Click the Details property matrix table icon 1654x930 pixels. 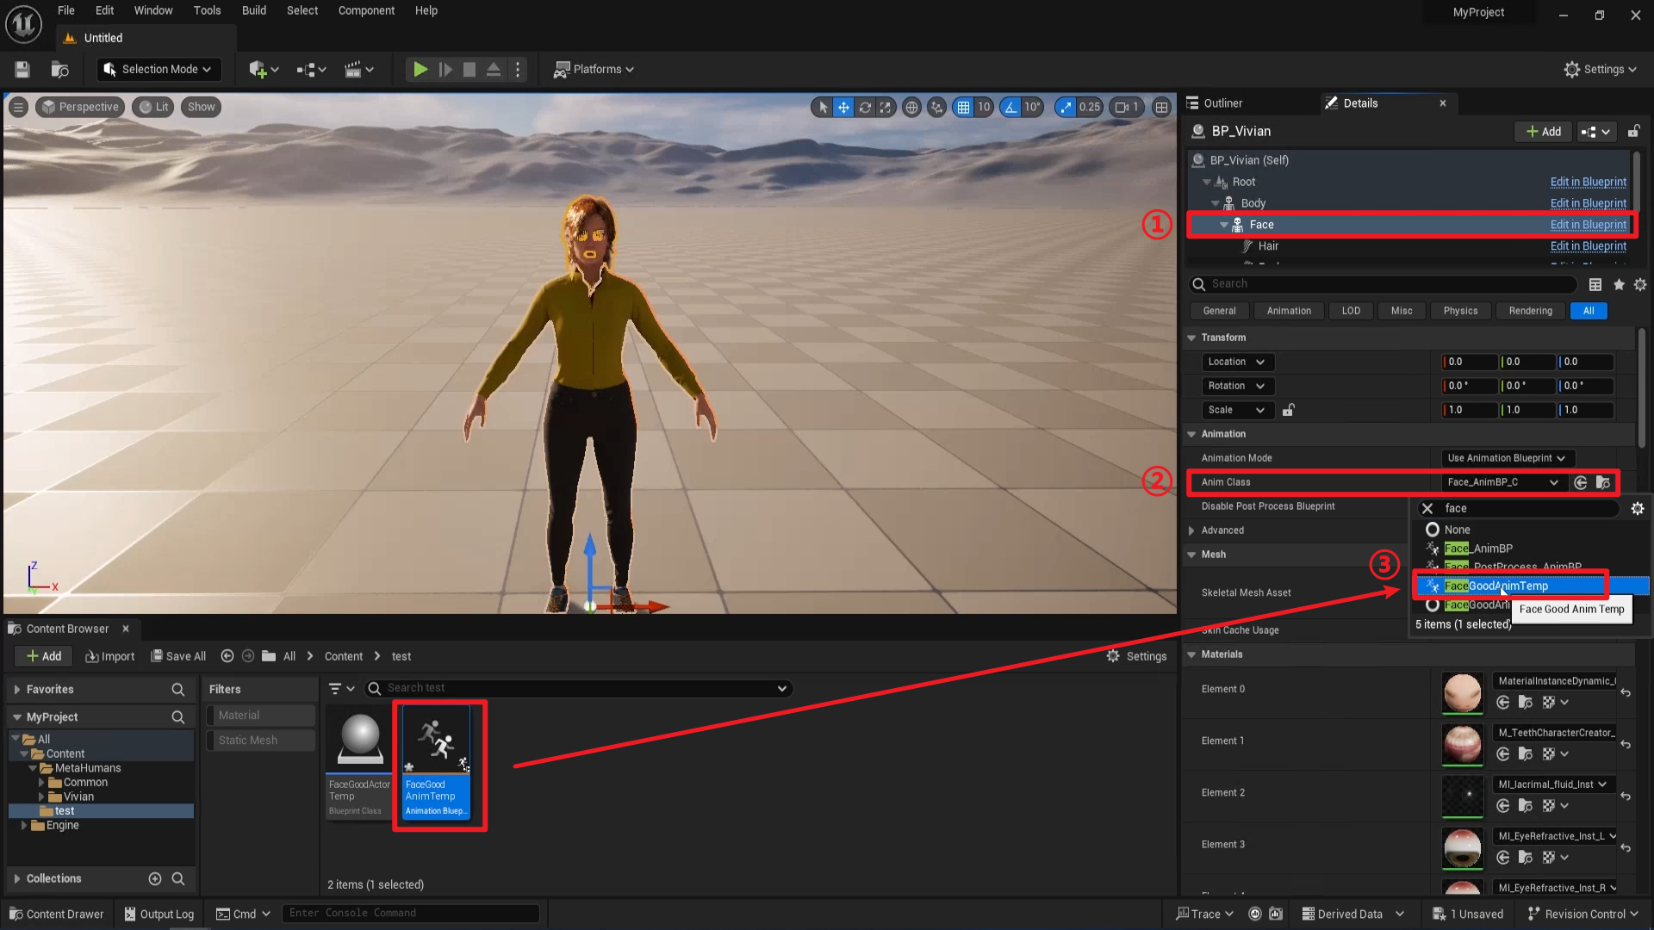1595,284
